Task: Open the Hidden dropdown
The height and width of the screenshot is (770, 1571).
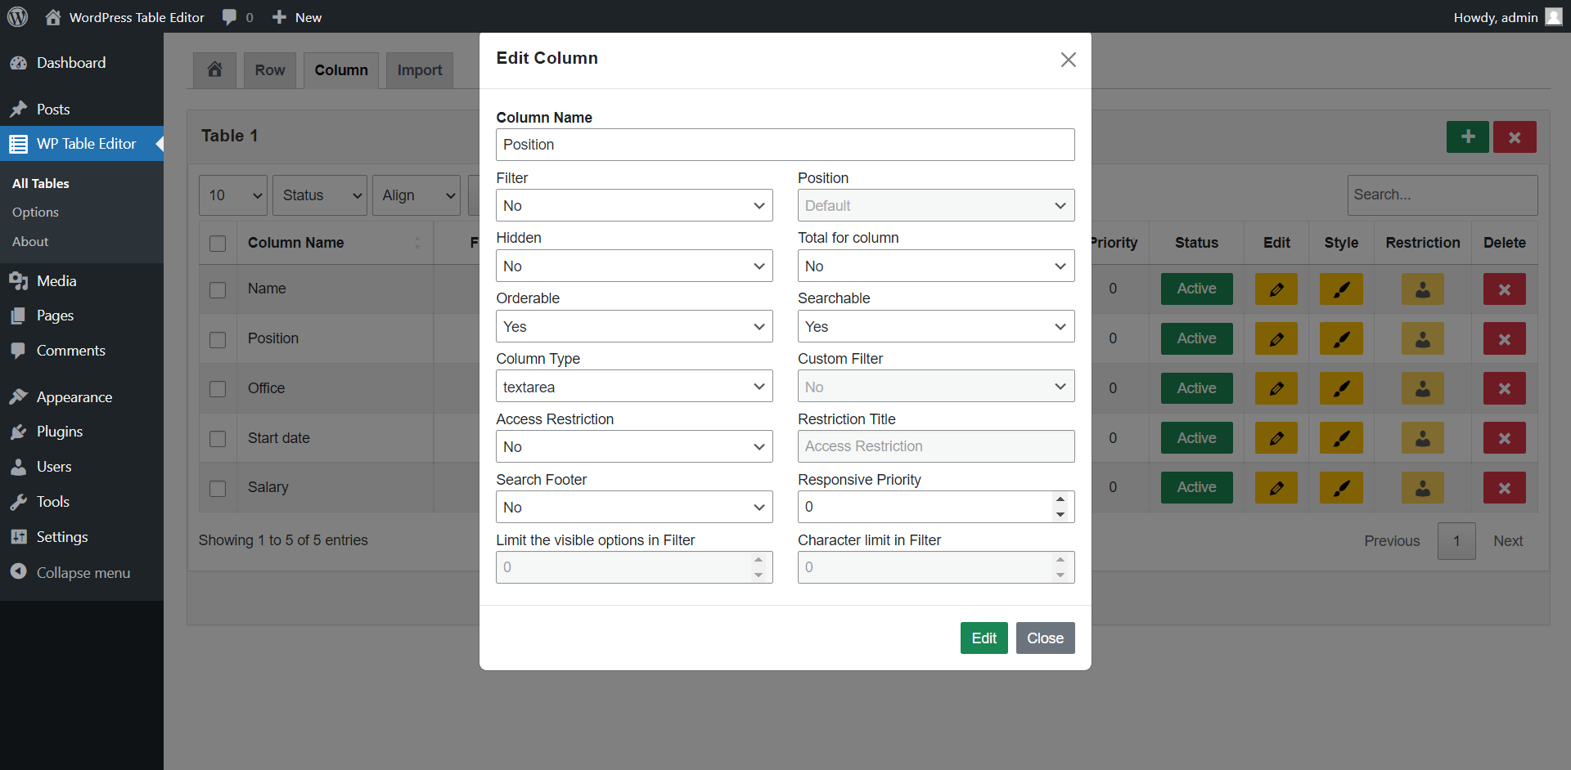Action: (x=634, y=266)
